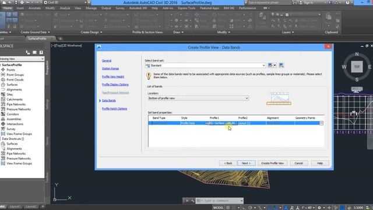Click the Band Type column header
The image size is (373, 210).
coord(159,118)
